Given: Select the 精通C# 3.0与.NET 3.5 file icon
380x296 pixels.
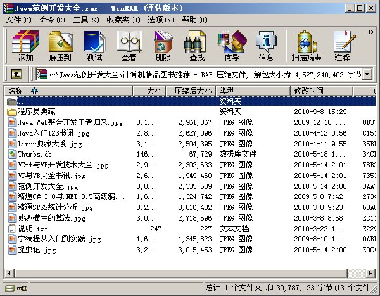Looking at the screenshot, I should (x=12, y=196).
